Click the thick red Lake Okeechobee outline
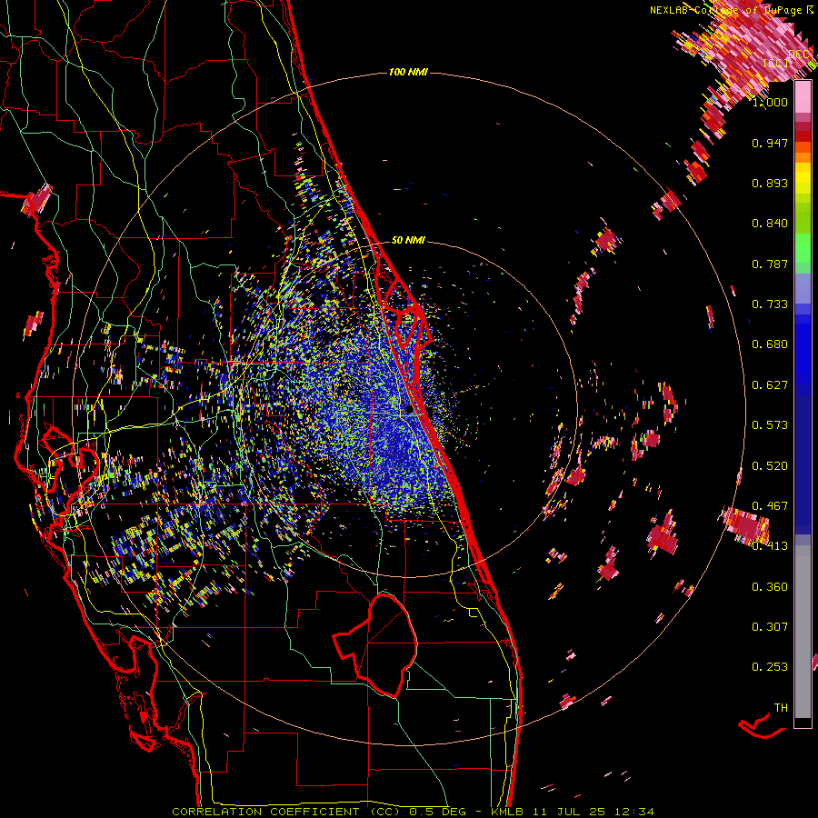Viewport: 818px width, 818px height. (x=375, y=645)
